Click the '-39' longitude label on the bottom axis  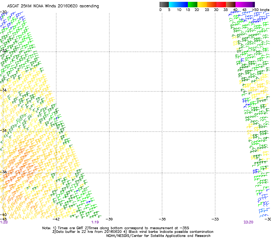(x=109, y=219)
